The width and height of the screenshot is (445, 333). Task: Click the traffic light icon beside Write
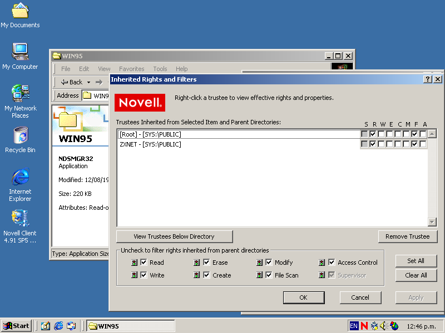pyautogui.click(x=134, y=275)
